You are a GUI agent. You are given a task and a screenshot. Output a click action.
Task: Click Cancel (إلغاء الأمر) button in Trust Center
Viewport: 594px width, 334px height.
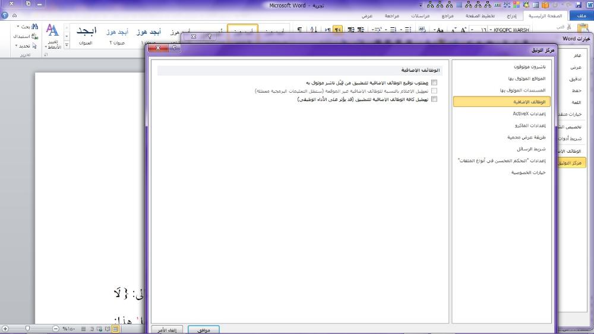(167, 330)
